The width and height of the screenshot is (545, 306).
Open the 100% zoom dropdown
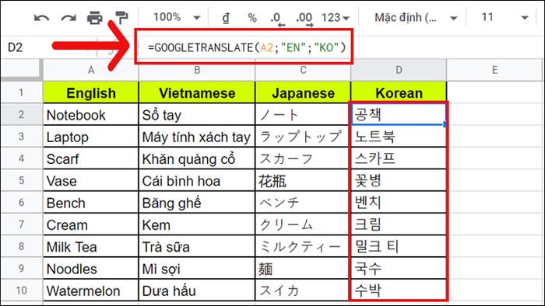pos(177,17)
